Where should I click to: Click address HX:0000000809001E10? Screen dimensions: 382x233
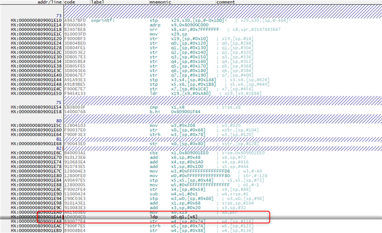(36, 20)
